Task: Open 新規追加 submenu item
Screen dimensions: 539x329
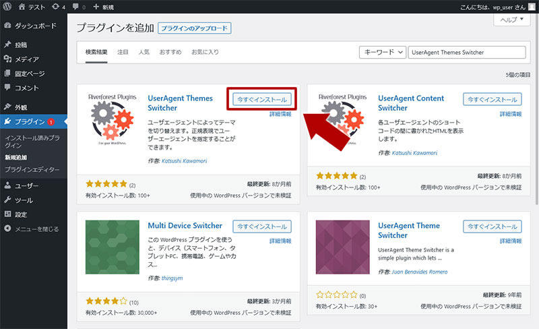Action: 15,157
